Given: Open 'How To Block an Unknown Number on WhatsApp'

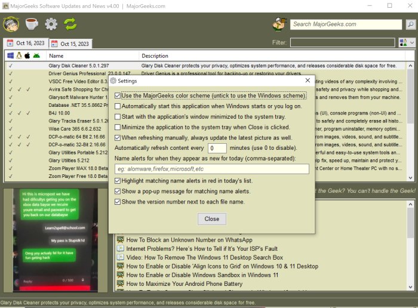Looking at the screenshot, I should pyautogui.click(x=189, y=240).
